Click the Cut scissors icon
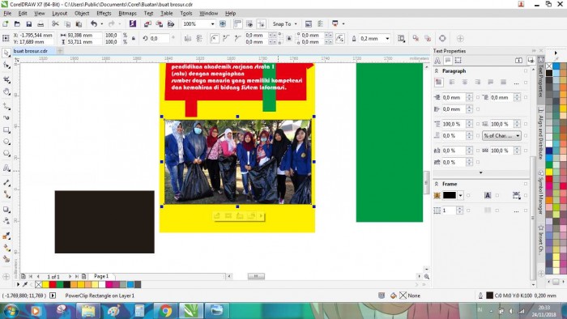Image resolution: width=567 pixels, height=319 pixels. coord(55,23)
